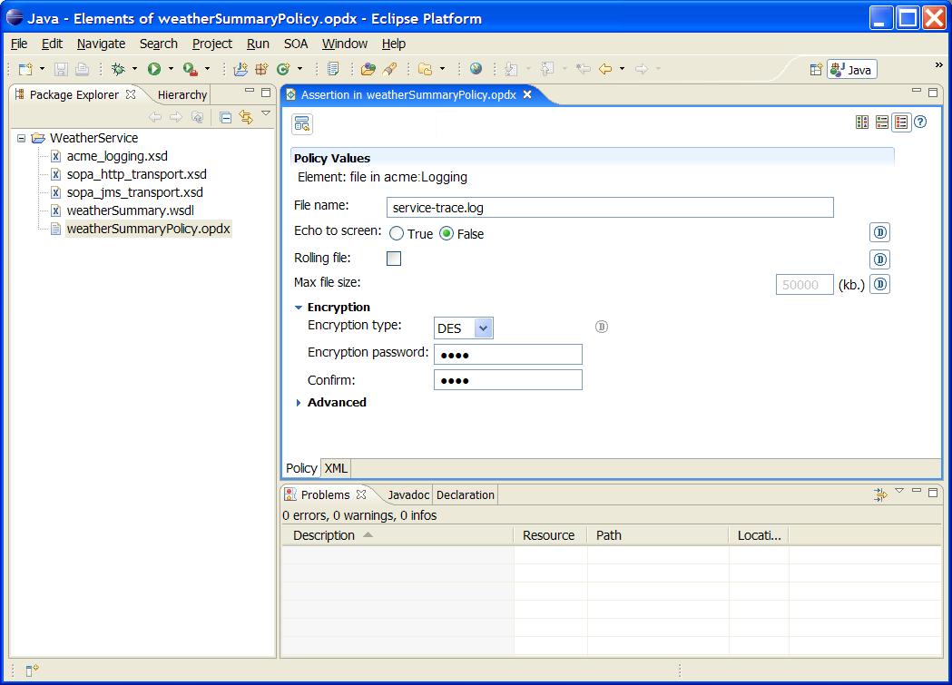Switch to the Javadoc tab
The image size is (952, 685).
[408, 495]
